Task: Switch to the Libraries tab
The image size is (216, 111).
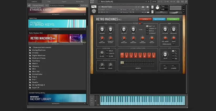Action: [34, 2]
